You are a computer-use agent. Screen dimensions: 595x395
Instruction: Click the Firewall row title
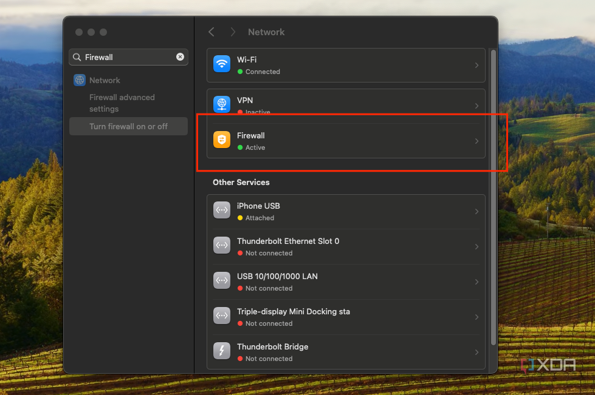[251, 135]
